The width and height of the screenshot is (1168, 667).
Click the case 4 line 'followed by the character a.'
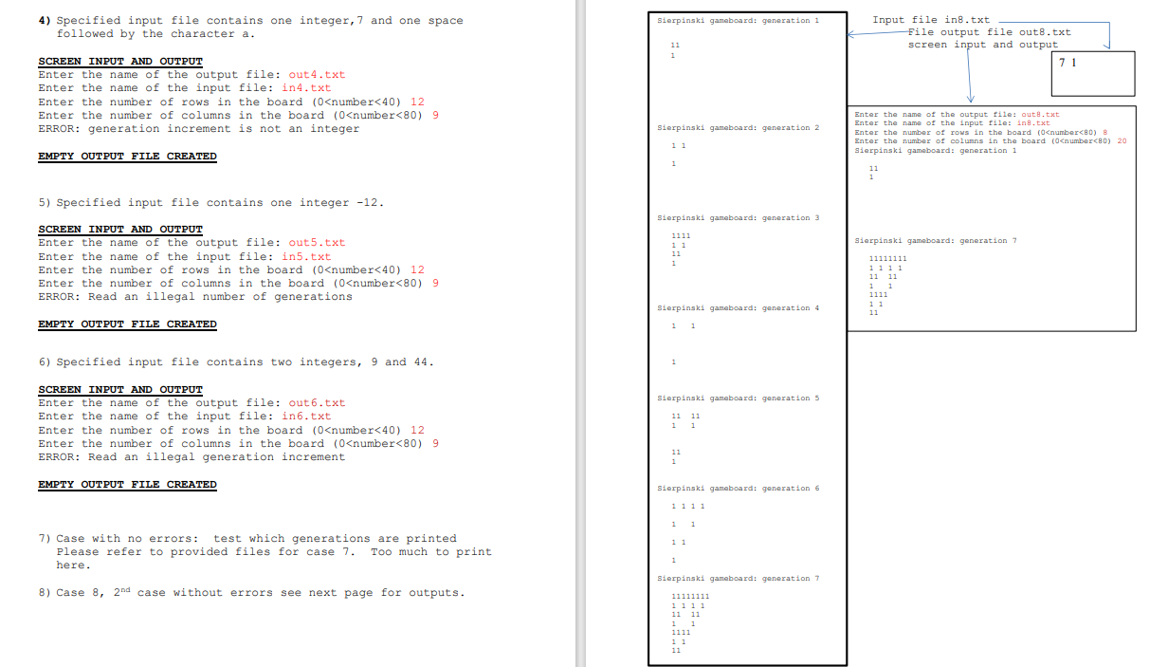pyautogui.click(x=155, y=34)
